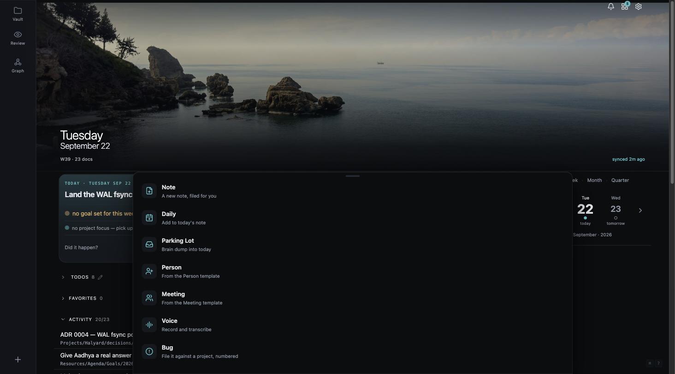Screen dimensions: 675x374
Task: Choose Parking Lot: Brain dump into today
Action: pos(352,245)
